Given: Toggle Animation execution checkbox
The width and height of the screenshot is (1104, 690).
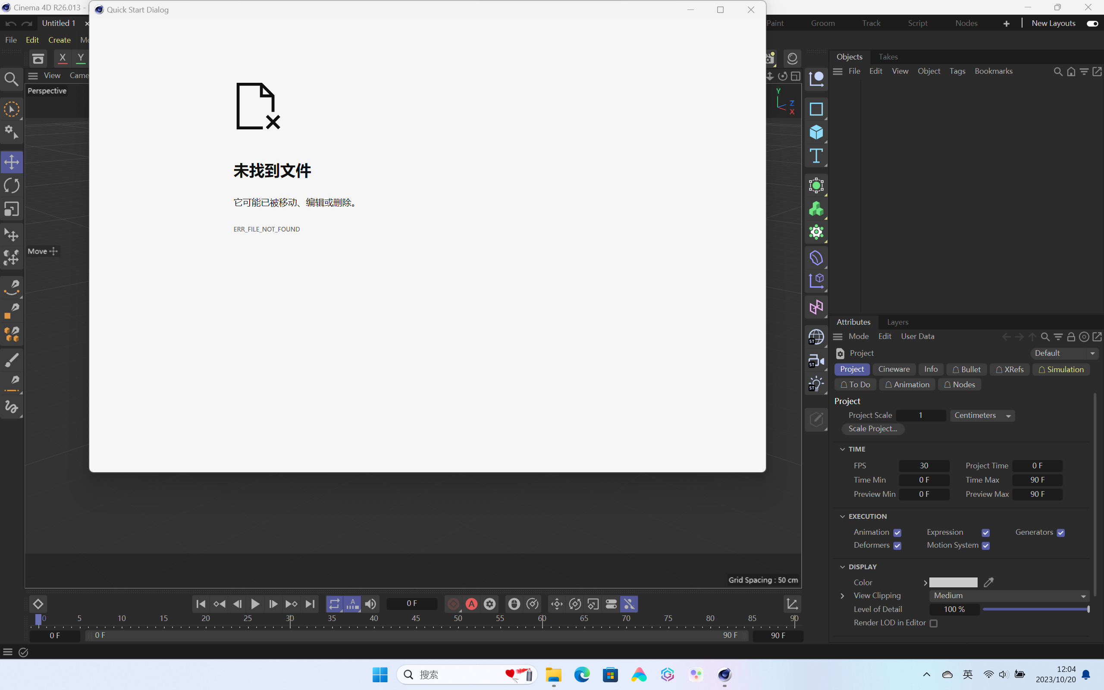Looking at the screenshot, I should (898, 533).
